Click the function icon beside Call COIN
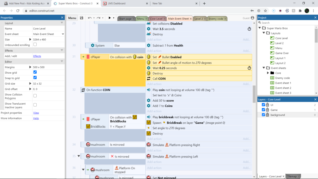318x179 pixels. click(x=149, y=79)
